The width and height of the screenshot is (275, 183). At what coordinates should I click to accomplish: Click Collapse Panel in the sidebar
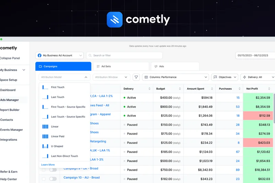coord(10,58)
